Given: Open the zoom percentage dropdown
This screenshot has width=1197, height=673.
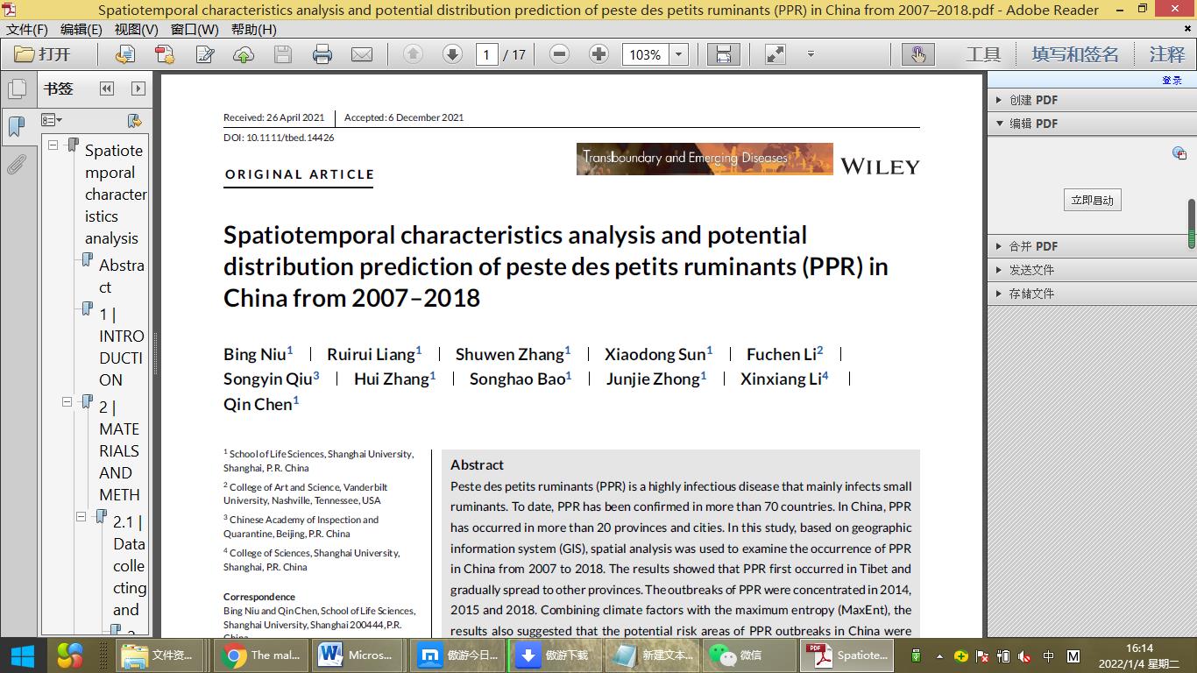Looking at the screenshot, I should (x=679, y=54).
